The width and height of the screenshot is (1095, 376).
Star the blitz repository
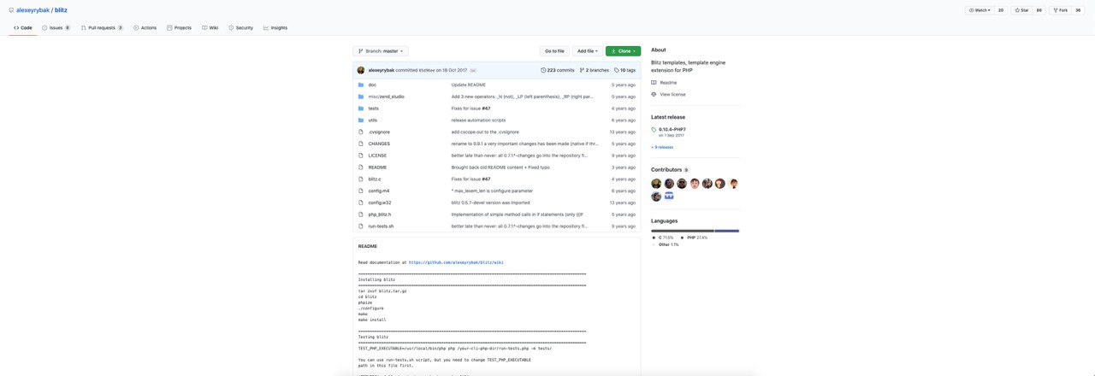[1021, 10]
